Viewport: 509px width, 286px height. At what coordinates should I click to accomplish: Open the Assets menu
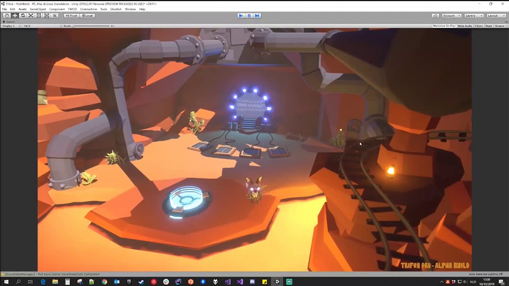point(23,9)
